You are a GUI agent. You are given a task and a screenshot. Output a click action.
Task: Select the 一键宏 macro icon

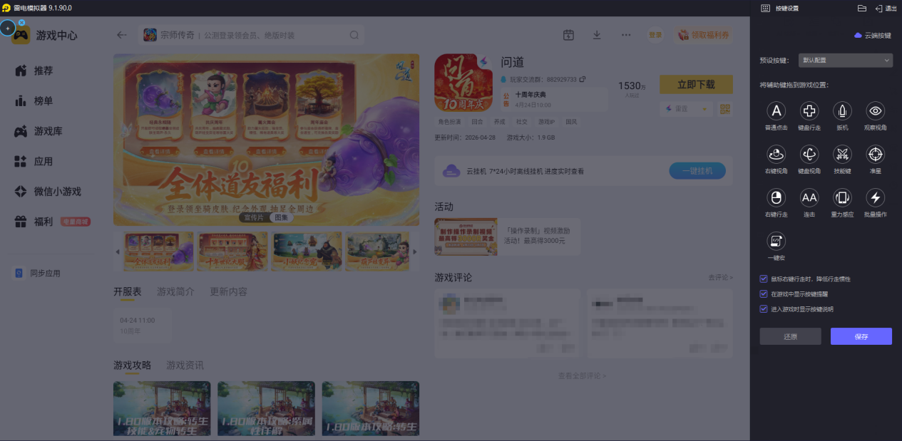point(777,241)
